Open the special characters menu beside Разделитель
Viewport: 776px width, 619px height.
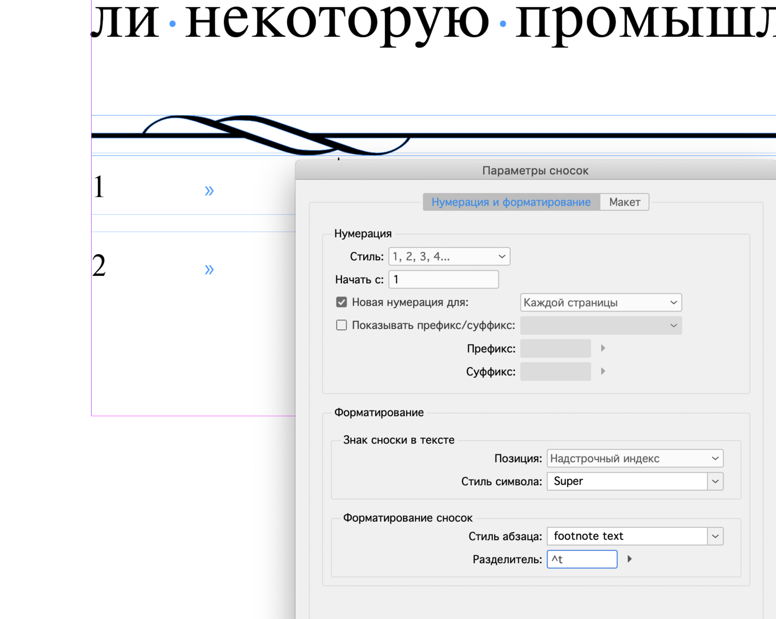[629, 559]
